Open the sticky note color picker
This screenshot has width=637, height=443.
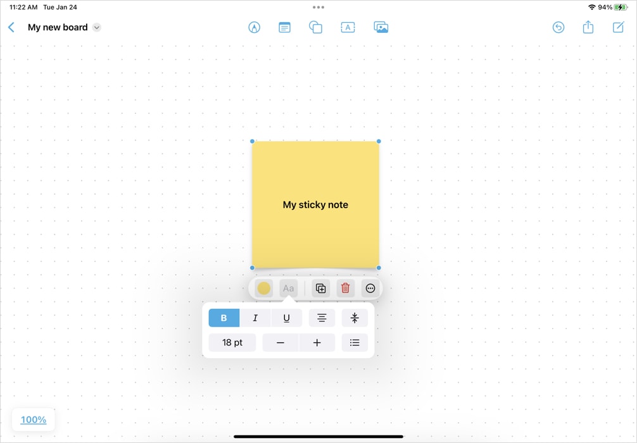click(x=265, y=288)
